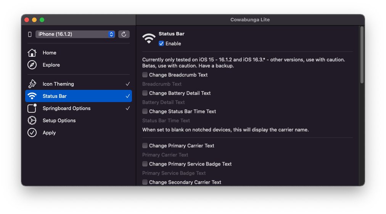Open Springboard Options section

coord(79,108)
